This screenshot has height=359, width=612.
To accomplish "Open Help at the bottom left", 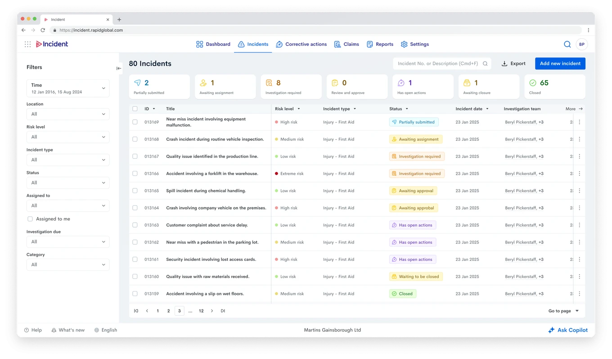I will (33, 330).
